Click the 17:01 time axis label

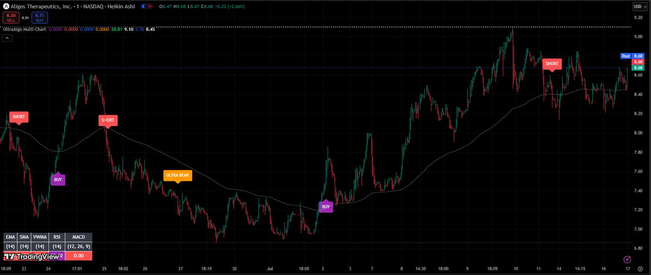pos(76,268)
